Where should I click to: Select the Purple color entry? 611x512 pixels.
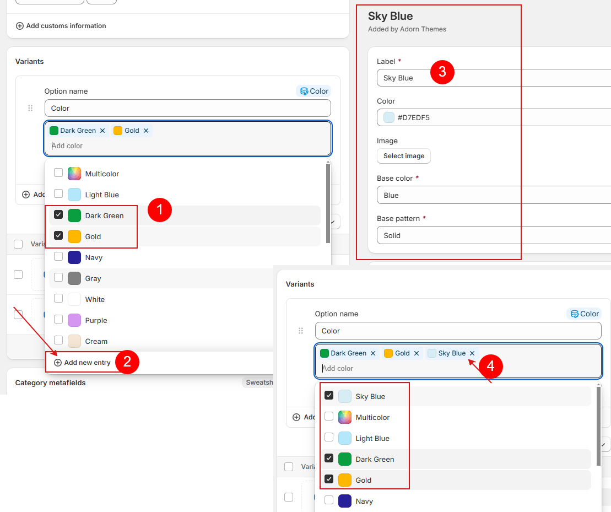point(96,320)
